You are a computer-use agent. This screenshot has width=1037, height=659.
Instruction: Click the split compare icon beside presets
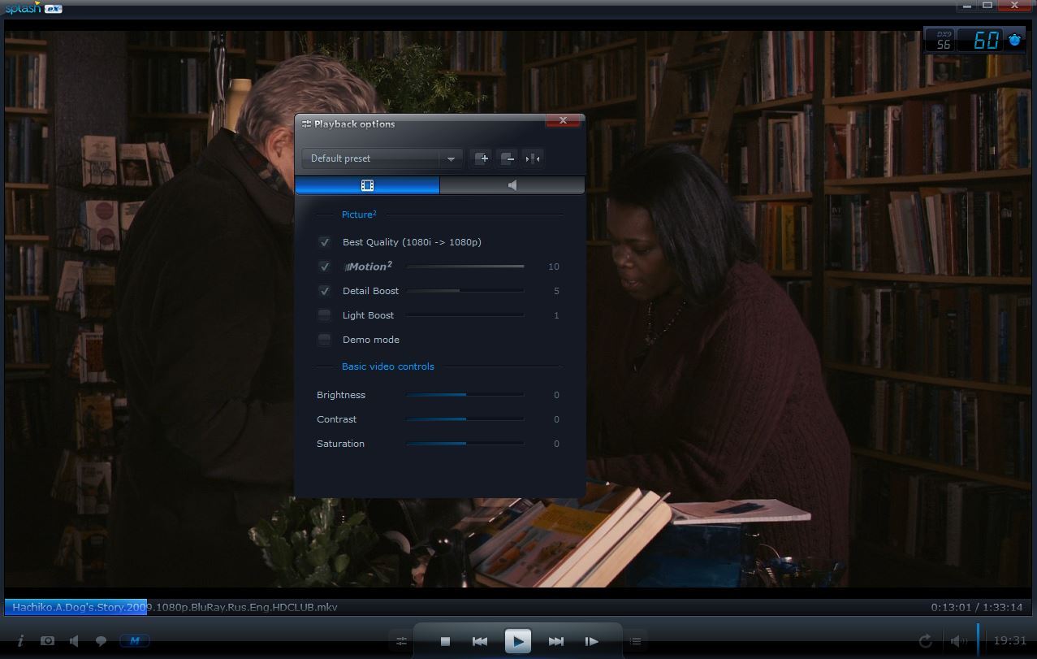(533, 158)
